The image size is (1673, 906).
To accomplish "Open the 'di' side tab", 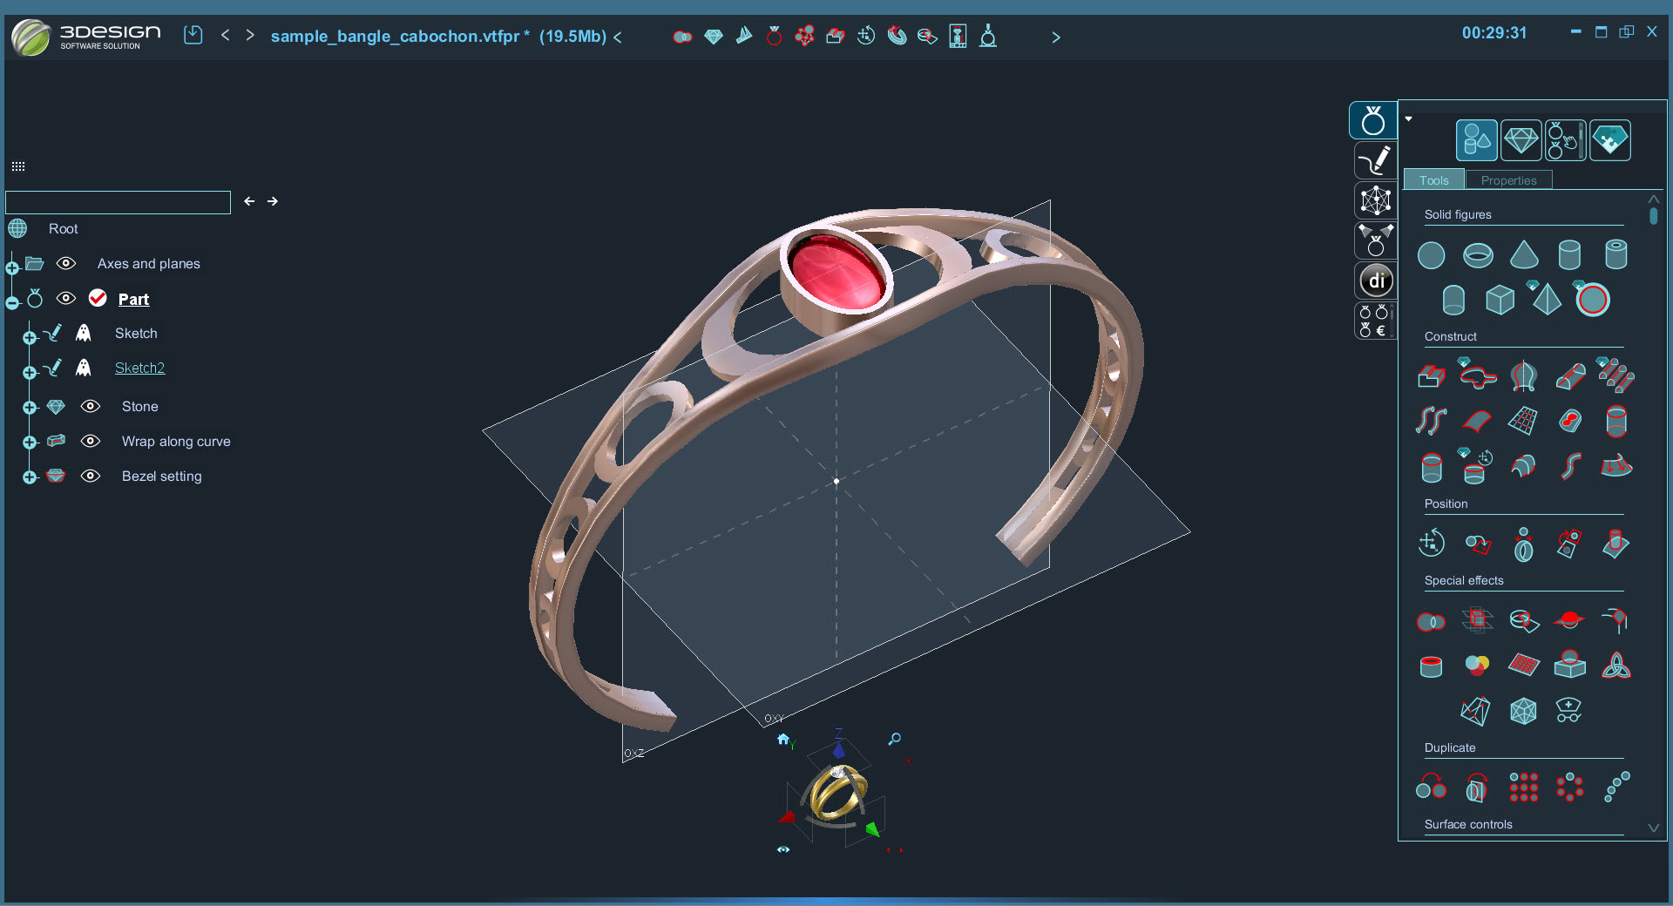I will [x=1376, y=281].
